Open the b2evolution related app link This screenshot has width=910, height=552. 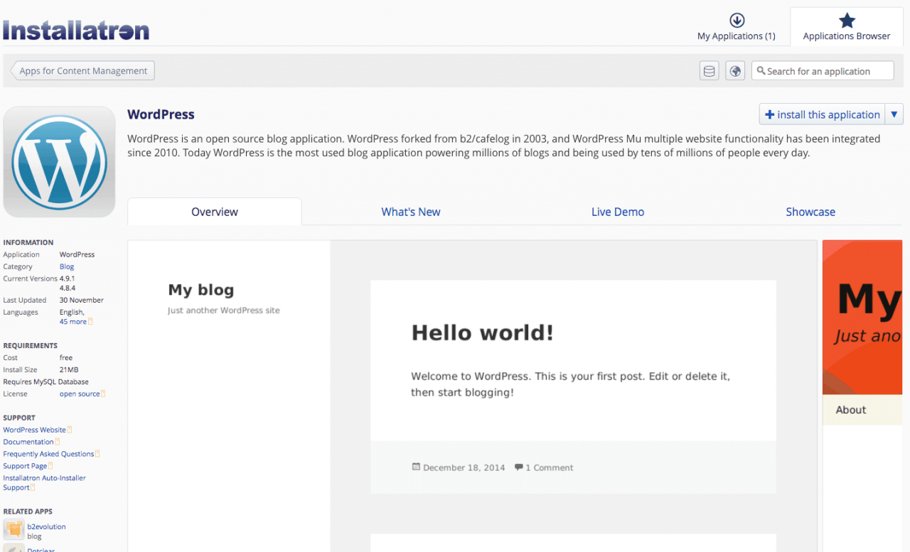[x=46, y=526]
